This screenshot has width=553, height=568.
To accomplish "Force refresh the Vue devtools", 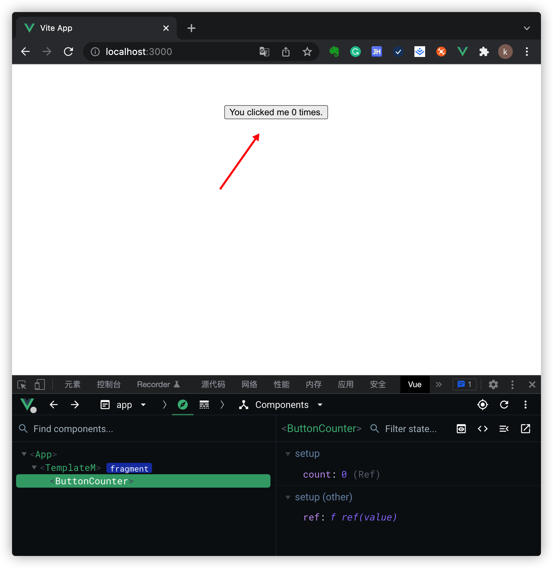I will click(504, 405).
